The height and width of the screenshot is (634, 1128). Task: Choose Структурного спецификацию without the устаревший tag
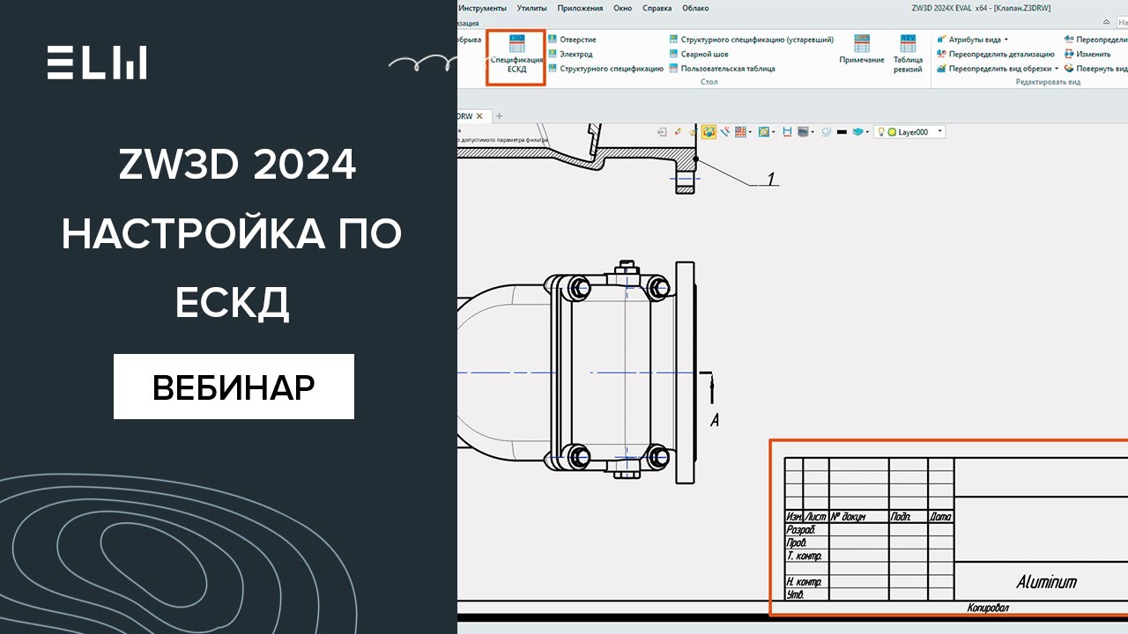pyautogui.click(x=605, y=68)
